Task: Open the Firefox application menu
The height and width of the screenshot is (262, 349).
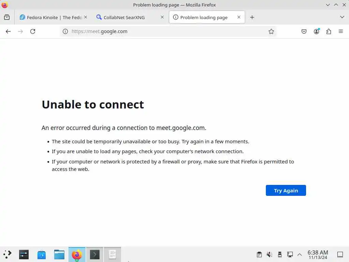Action: (x=341, y=31)
